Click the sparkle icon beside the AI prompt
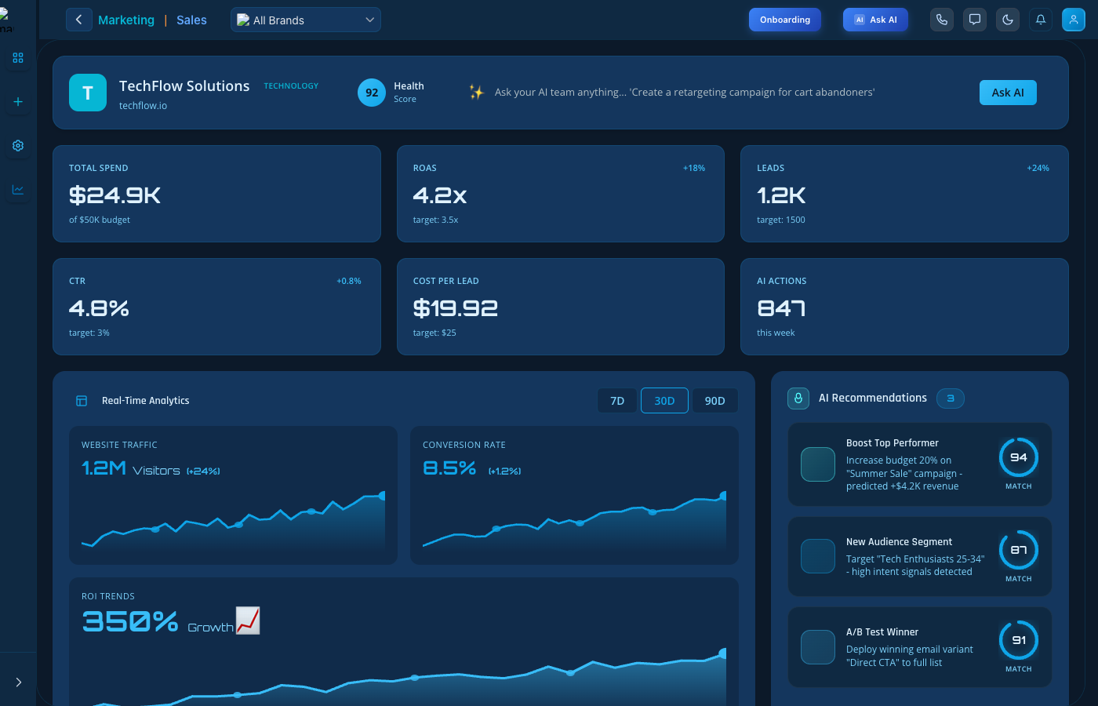1098x706 pixels. click(x=476, y=93)
